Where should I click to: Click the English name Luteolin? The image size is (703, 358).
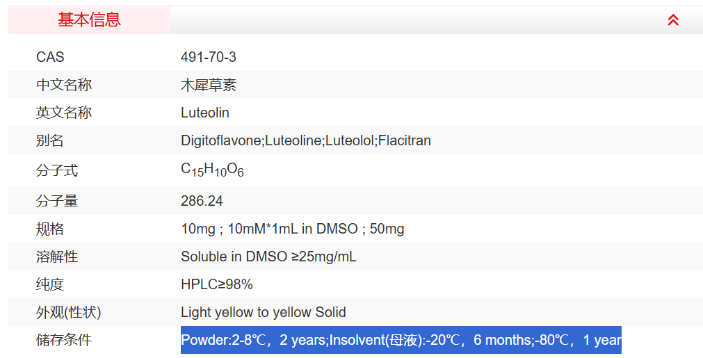205,113
